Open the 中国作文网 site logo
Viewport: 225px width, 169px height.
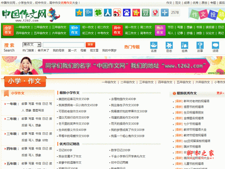(31, 15)
